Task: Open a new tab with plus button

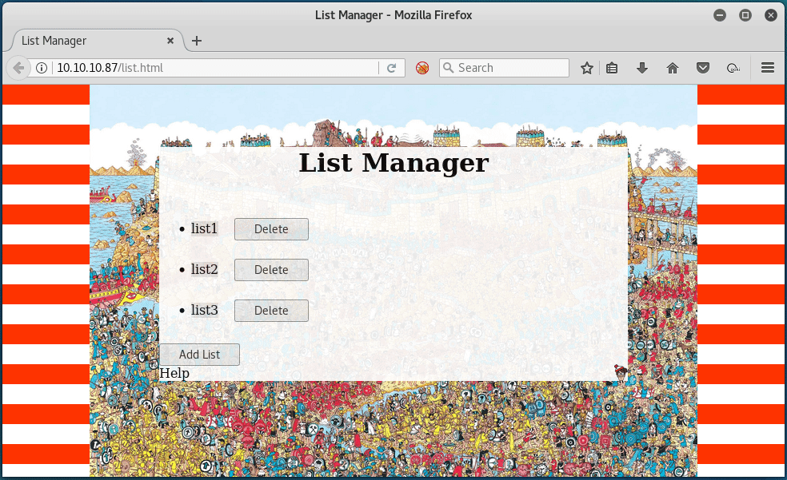Action: (x=197, y=41)
